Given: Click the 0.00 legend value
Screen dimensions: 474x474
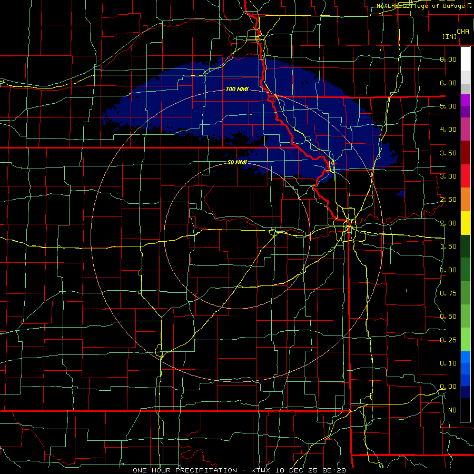Looking at the screenshot, I should tap(448, 387).
